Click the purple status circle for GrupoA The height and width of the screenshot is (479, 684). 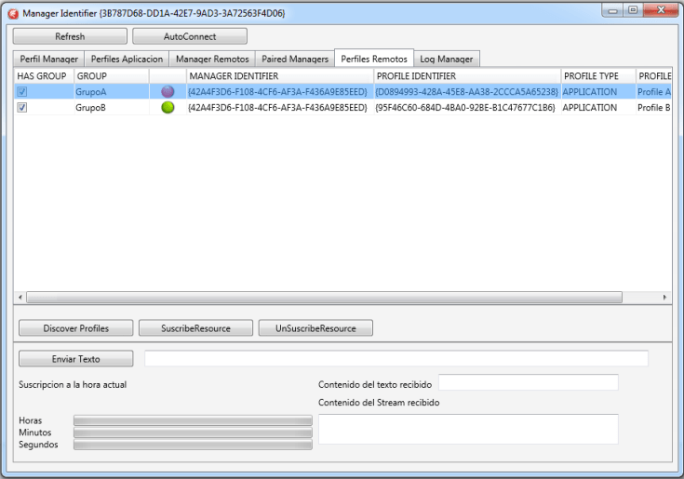[x=168, y=92]
